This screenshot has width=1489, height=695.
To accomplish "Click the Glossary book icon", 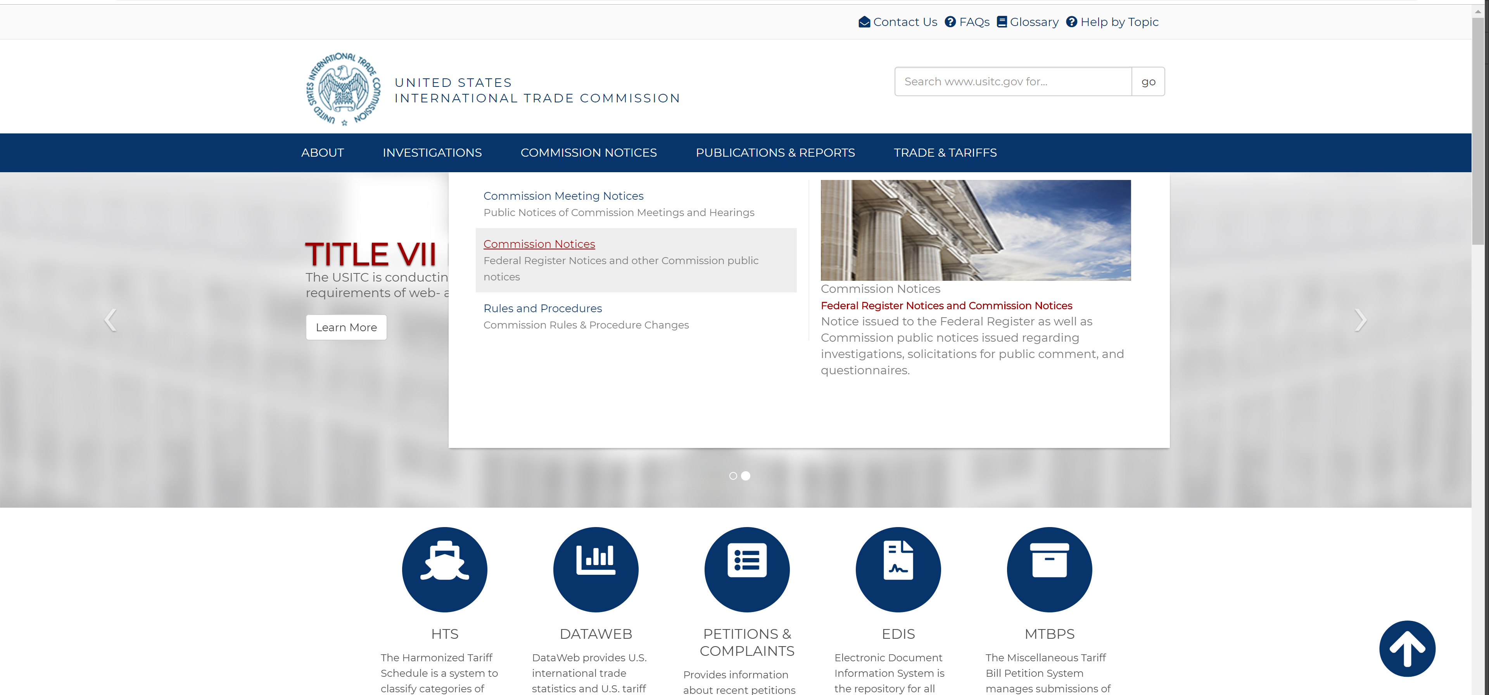I will (1002, 22).
